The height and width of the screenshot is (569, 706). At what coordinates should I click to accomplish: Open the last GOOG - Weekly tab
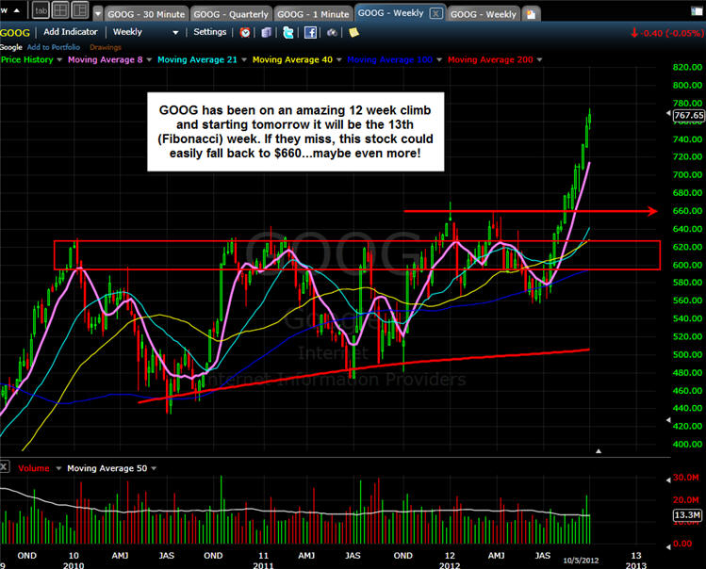(x=484, y=14)
